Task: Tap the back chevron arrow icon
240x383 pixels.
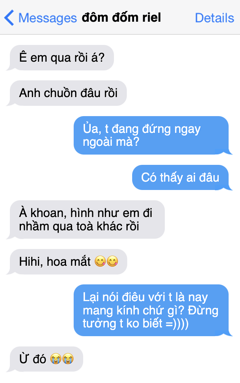Action: (x=9, y=18)
